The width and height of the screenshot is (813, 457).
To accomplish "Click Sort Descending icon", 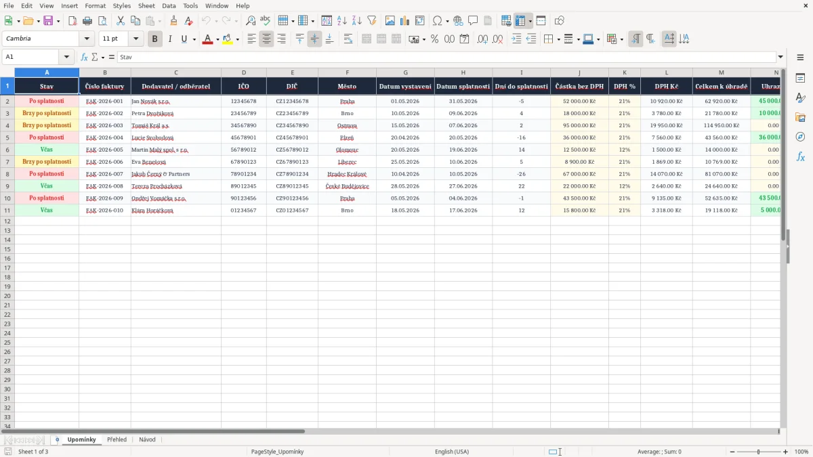I will click(357, 21).
